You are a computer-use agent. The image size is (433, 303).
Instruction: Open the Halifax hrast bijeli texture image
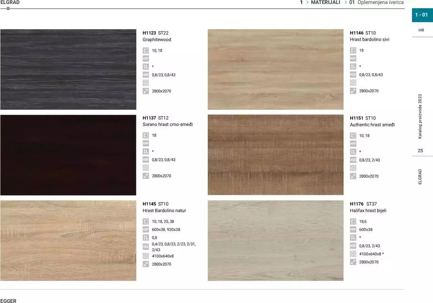coord(275,240)
